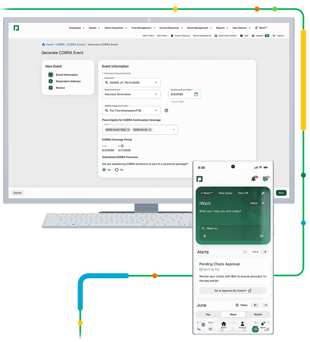
Task: Click the IWant to search field
Action: pos(233,228)
